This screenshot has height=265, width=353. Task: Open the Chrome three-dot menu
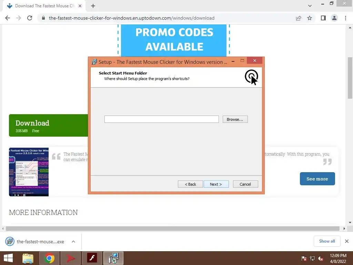[345, 18]
